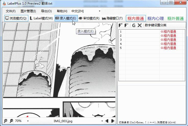Click the increase font size F+ icon
188x126 pixels.
[x=121, y=25]
